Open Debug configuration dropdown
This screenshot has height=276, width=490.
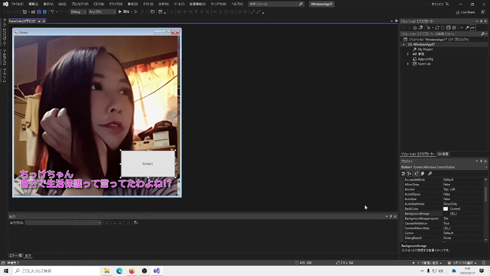pyautogui.click(x=78, y=12)
